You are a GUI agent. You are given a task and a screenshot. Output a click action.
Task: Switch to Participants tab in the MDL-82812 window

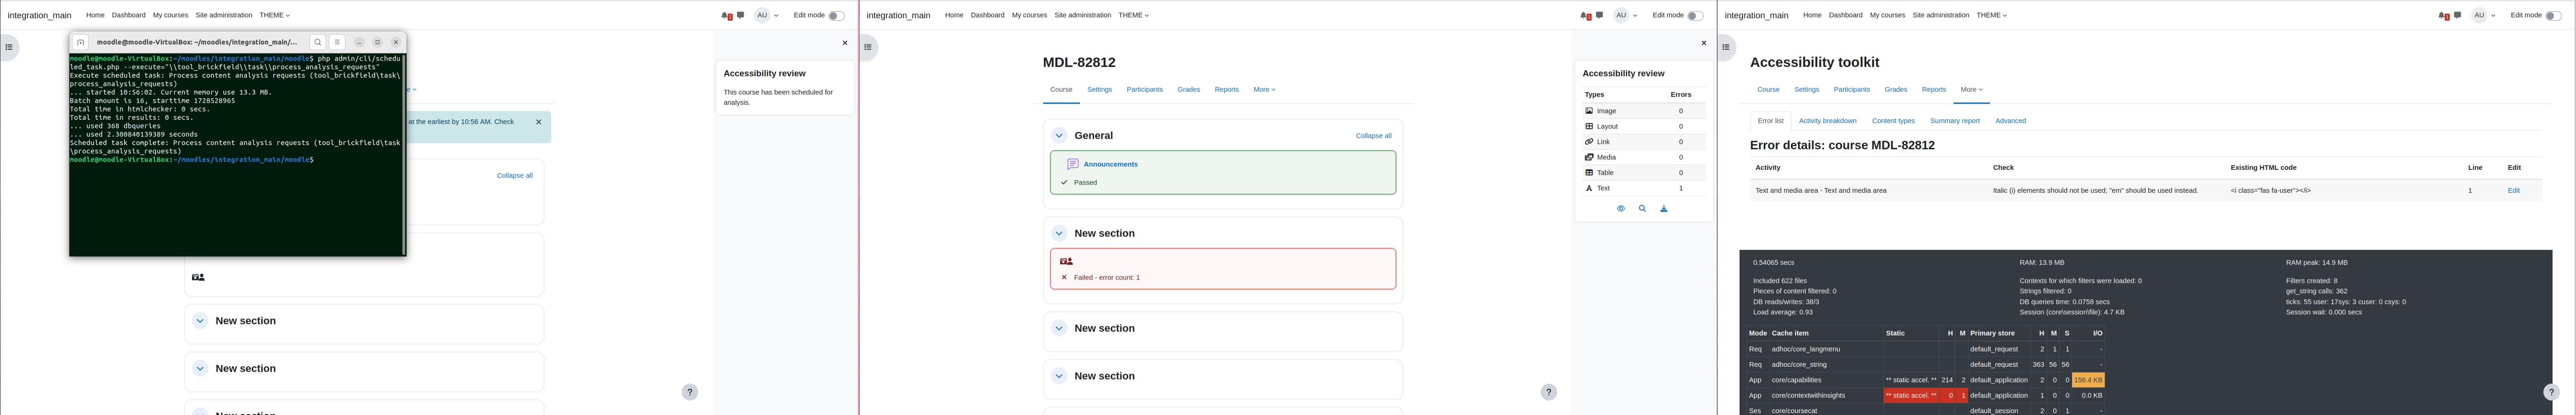(1144, 90)
